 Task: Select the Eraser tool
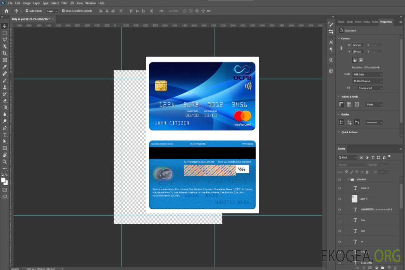(x=4, y=101)
